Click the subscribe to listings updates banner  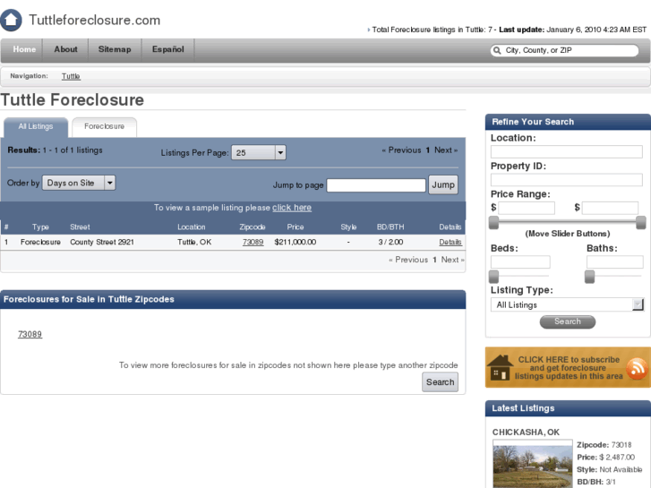[568, 367]
